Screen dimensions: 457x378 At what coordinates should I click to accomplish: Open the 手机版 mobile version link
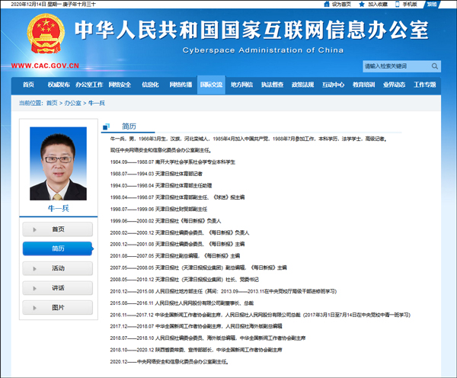[410, 4]
